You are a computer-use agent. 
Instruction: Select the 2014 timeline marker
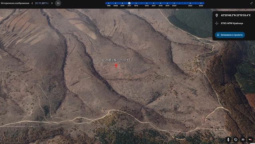point(136,3)
